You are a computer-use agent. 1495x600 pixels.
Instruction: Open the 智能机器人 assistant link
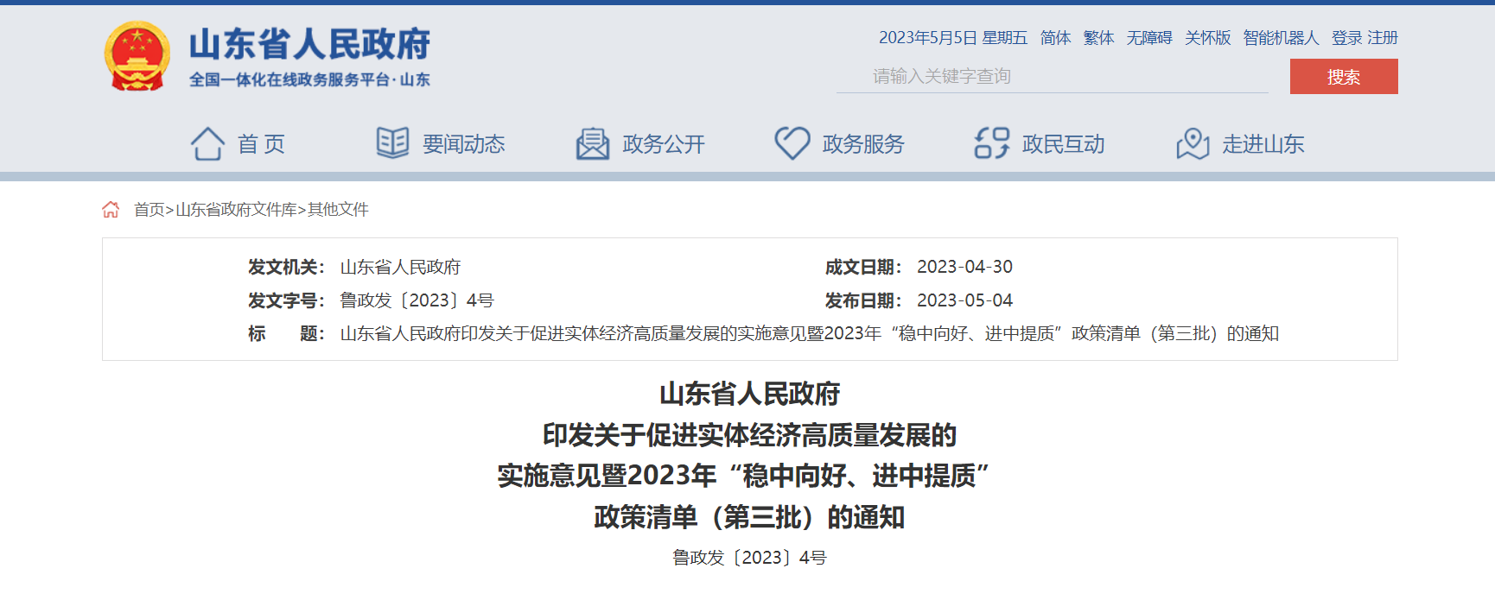click(1281, 38)
